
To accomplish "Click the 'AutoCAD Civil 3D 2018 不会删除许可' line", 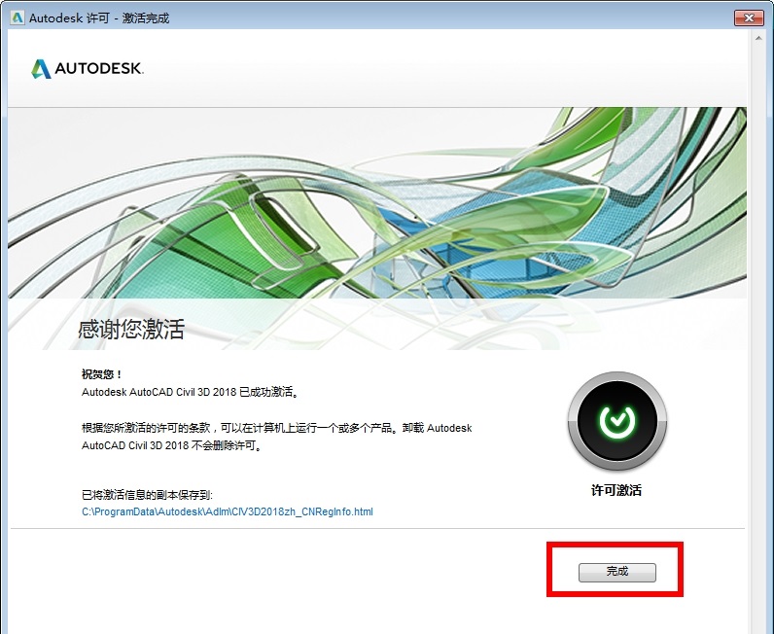I will 171,445.
